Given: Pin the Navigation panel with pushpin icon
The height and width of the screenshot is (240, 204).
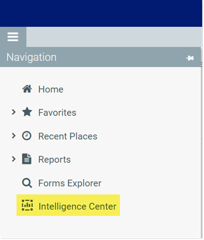Looking at the screenshot, I should click(x=190, y=58).
